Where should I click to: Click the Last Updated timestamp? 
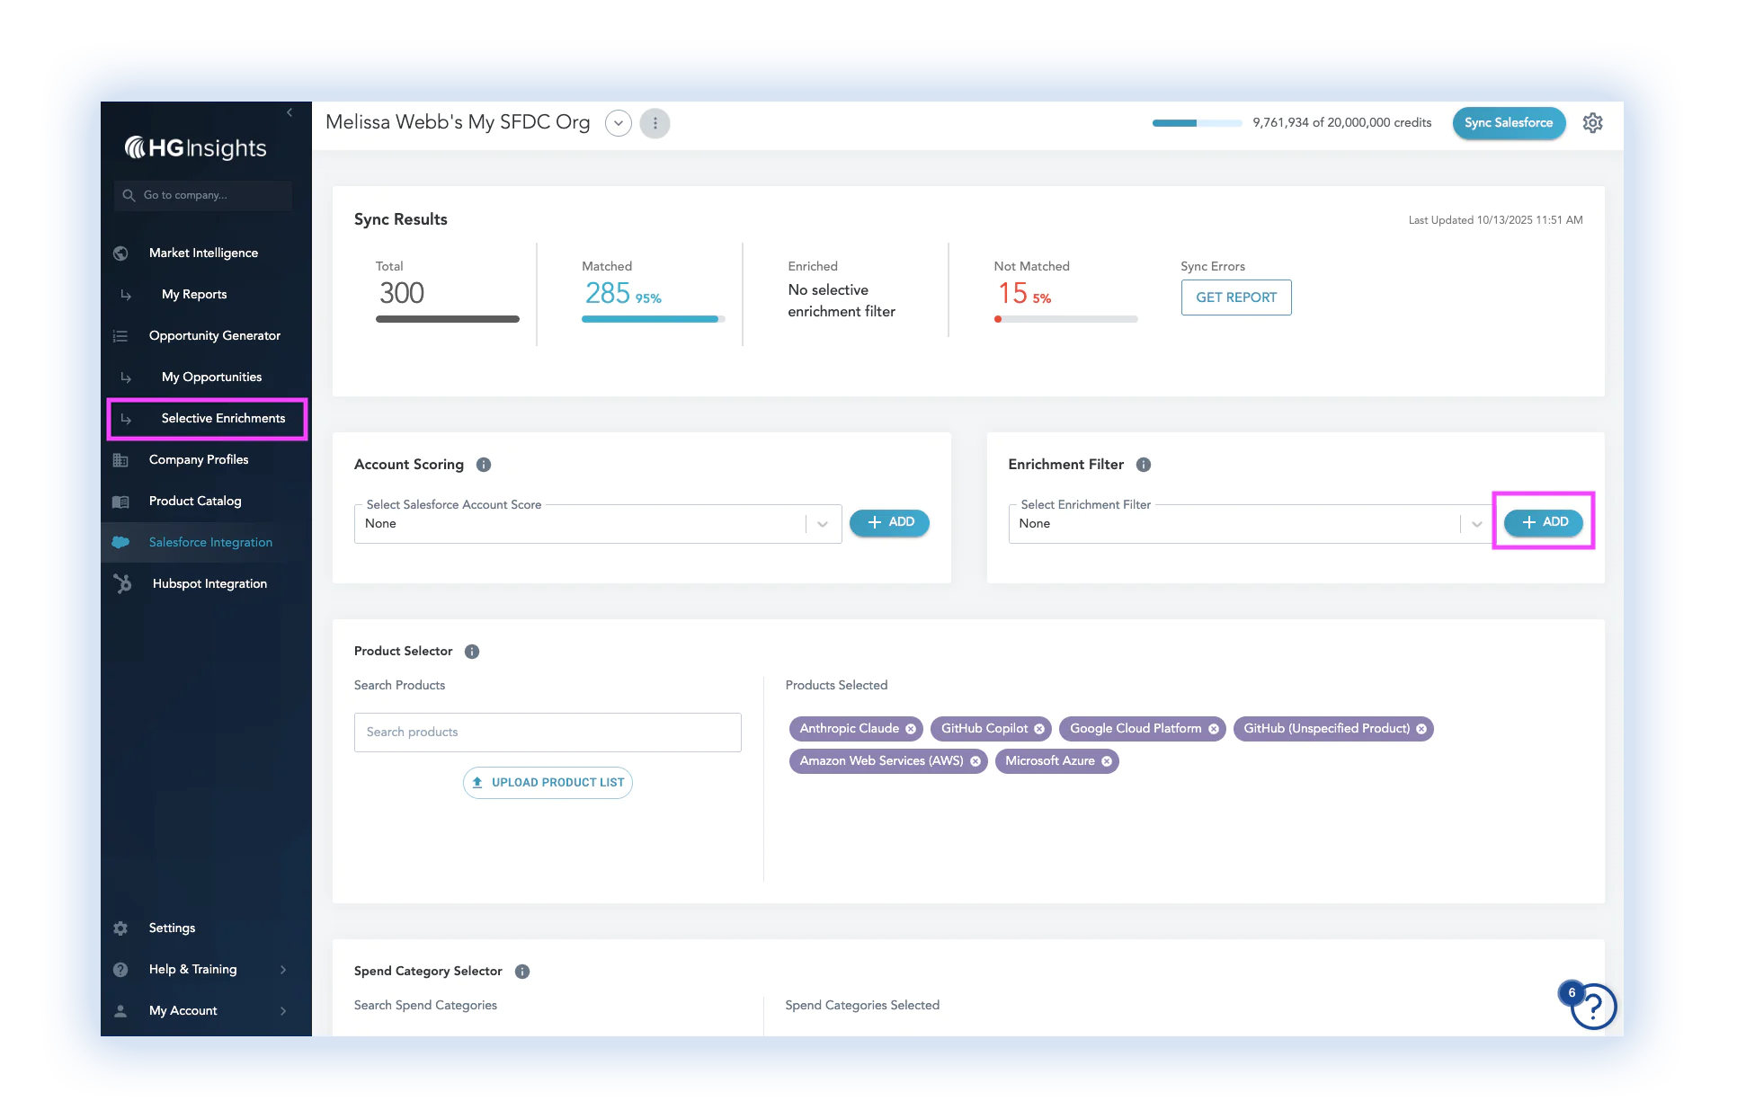coord(1495,220)
